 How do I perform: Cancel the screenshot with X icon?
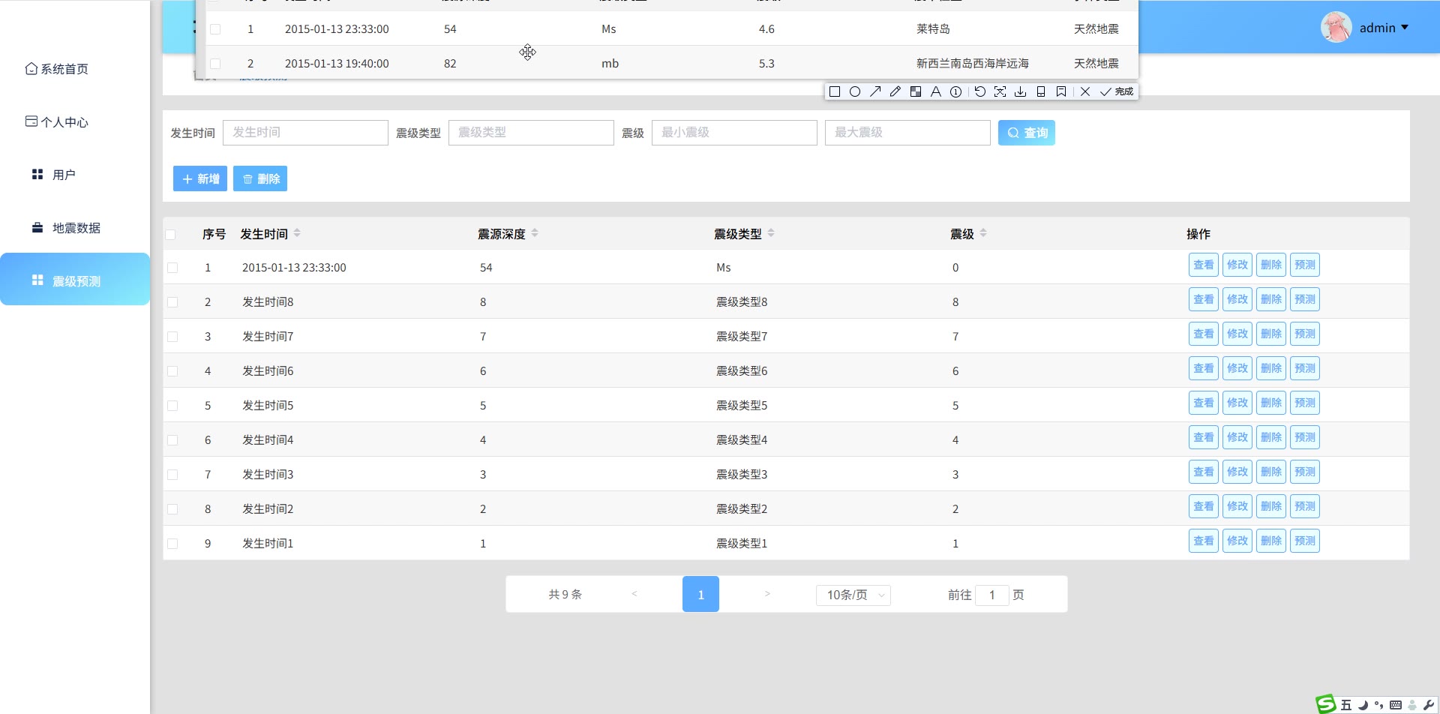point(1084,91)
